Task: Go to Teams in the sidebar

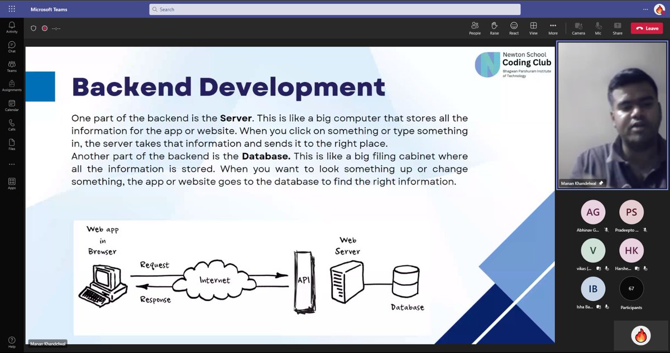Action: pos(12,66)
